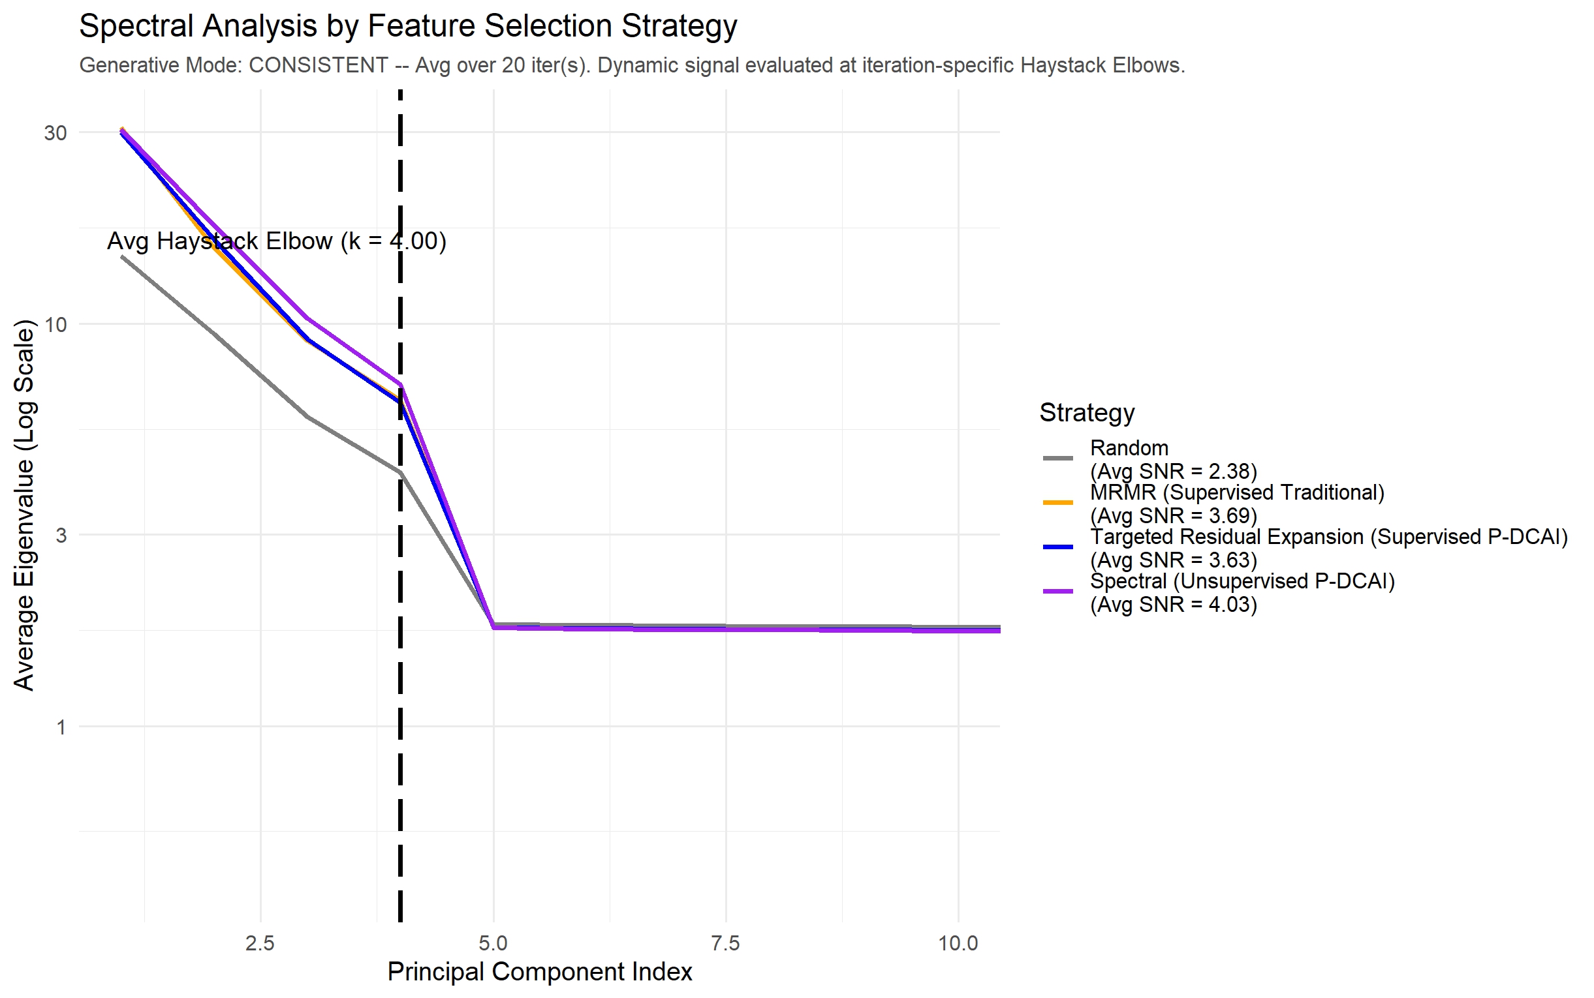Click the "Avg Haystack Elbow (k = 4.00)" annotation
The height and width of the screenshot is (998, 1594).
[x=277, y=241]
